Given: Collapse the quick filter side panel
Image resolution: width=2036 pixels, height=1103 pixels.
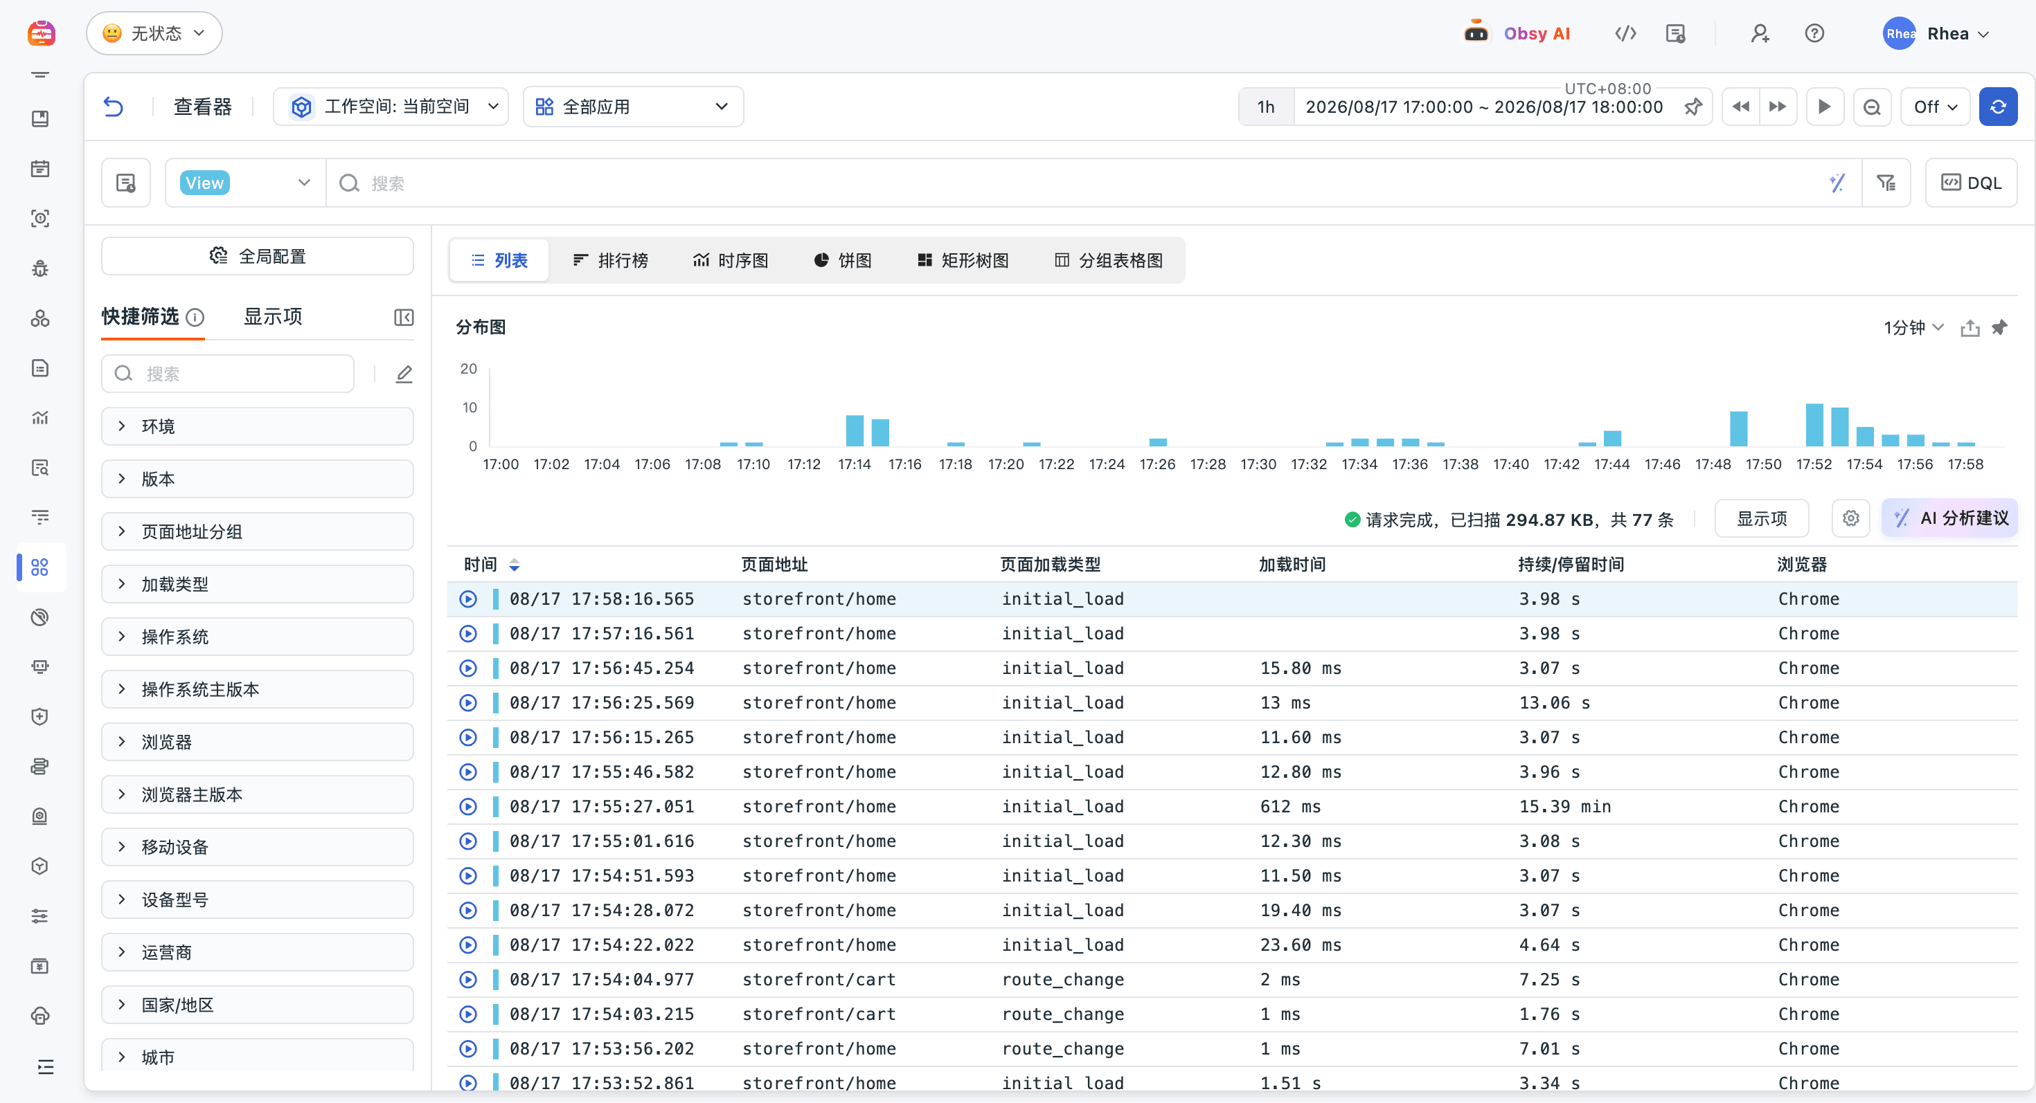Looking at the screenshot, I should coord(404,318).
